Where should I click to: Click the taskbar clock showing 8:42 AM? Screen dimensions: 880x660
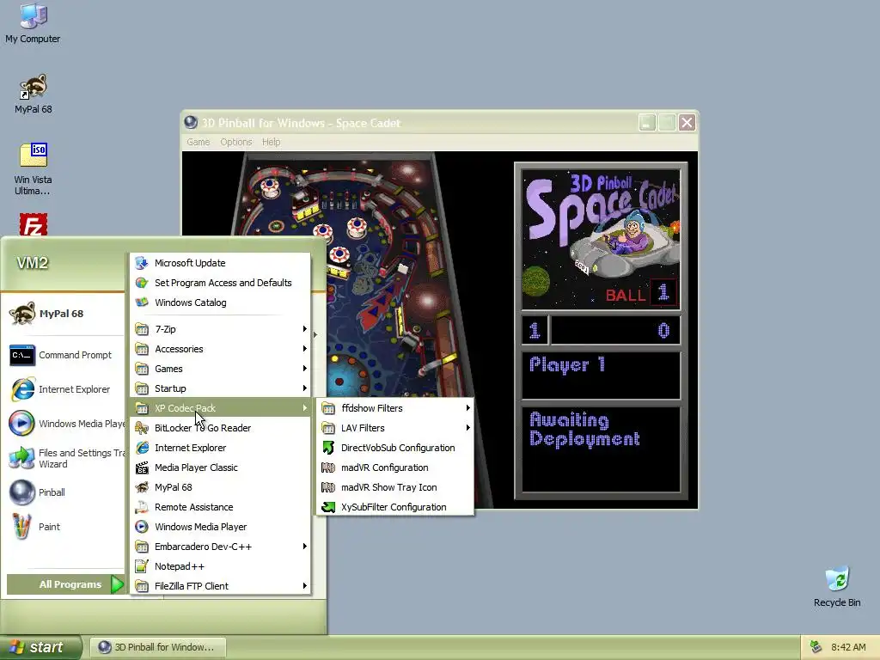coord(848,647)
